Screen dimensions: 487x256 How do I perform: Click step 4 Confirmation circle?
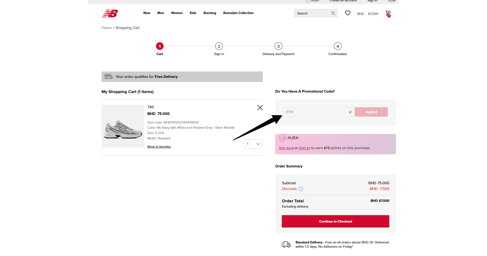(337, 46)
